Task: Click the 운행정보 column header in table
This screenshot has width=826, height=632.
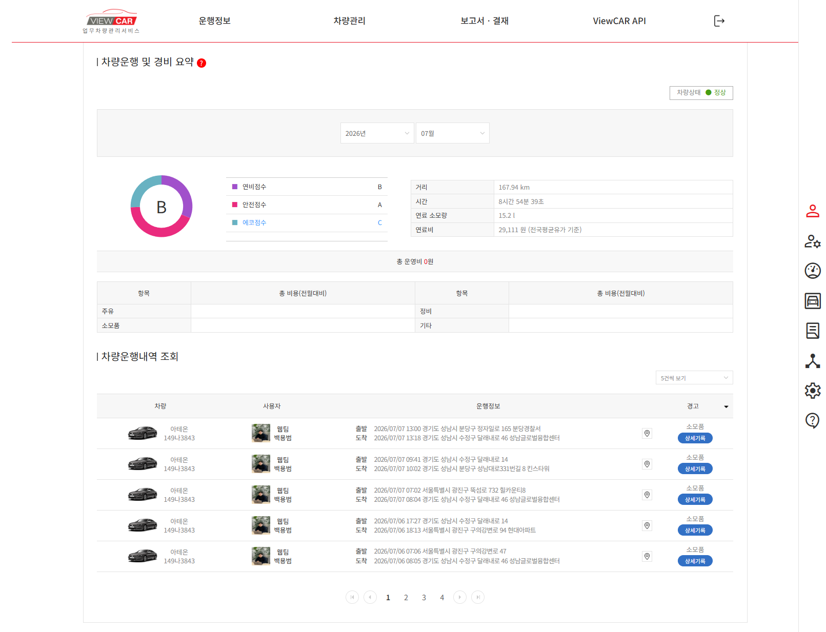Action: coord(488,406)
